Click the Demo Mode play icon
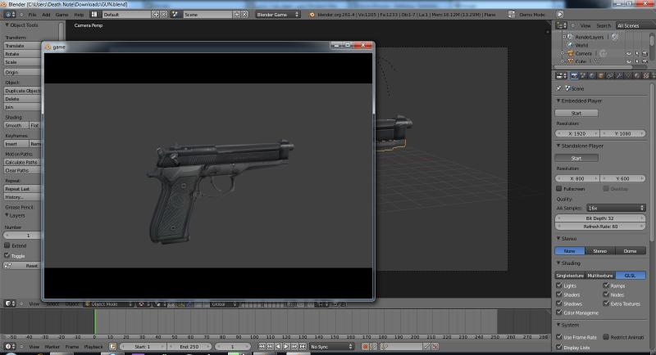656x355 pixels. coord(560,14)
